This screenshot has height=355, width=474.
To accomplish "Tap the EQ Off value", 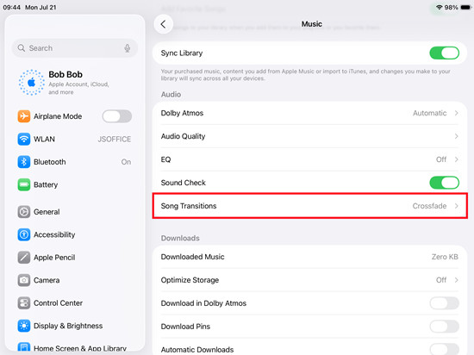I will point(441,159).
